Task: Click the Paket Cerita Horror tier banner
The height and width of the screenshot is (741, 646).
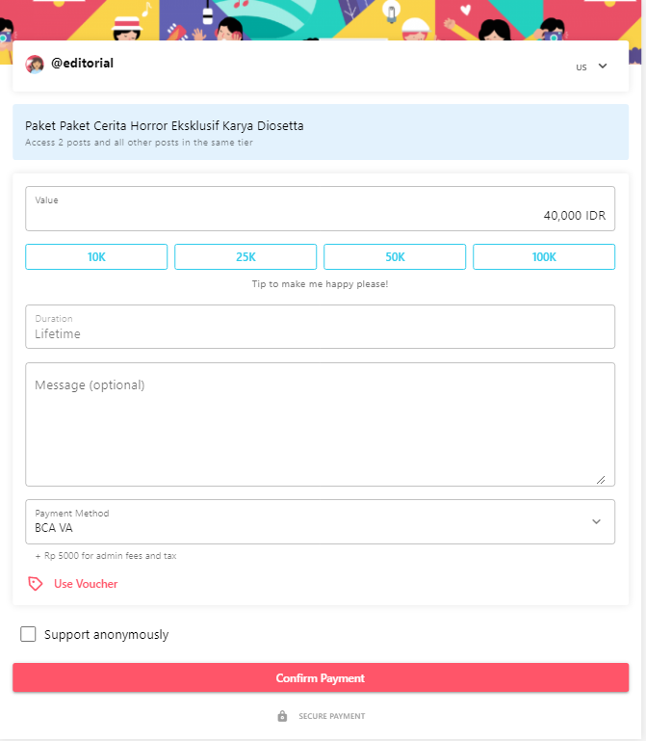Action: [x=320, y=132]
